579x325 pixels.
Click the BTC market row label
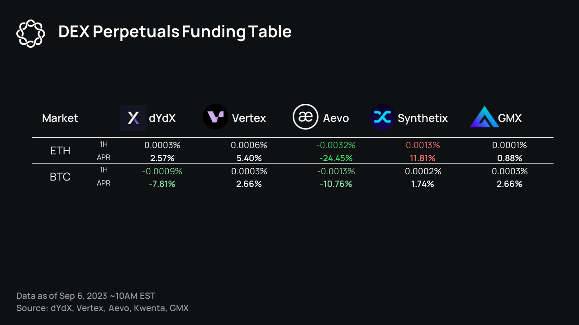pyautogui.click(x=60, y=177)
